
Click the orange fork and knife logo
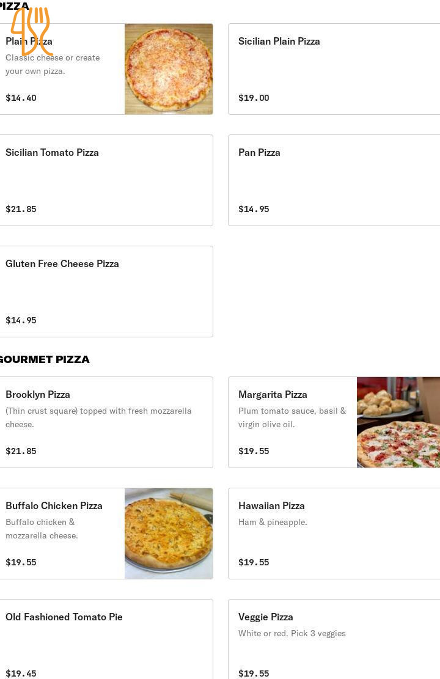click(32, 32)
